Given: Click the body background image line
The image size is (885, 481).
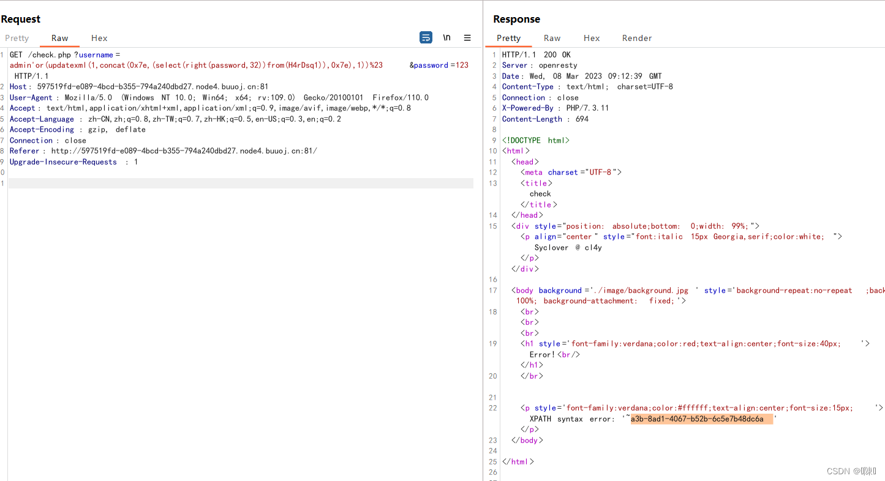Looking at the screenshot, I should (x=698, y=290).
